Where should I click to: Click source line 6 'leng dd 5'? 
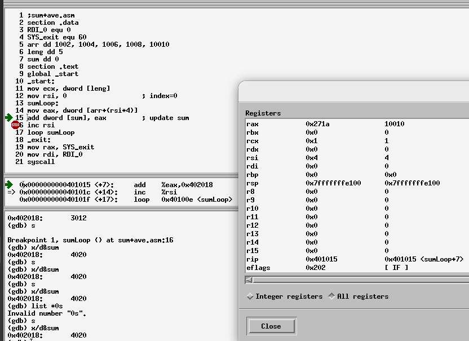click(x=45, y=52)
